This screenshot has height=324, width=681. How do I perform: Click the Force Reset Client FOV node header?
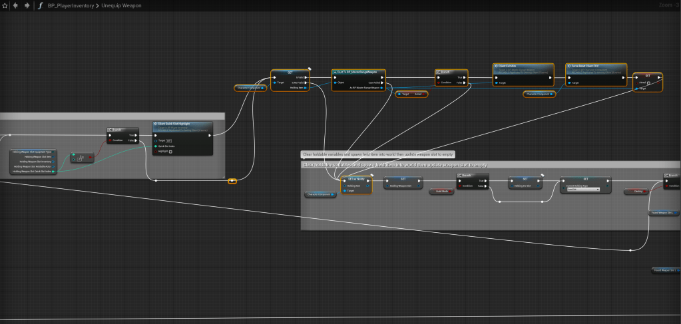click(596, 67)
